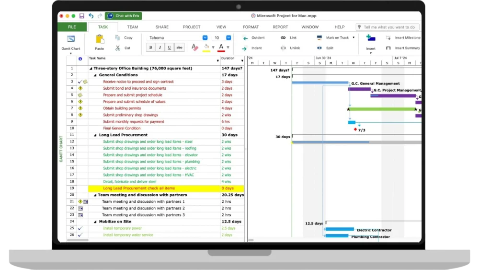Click the note indicator on row 5
This screenshot has height=270, width=479.
(80, 95)
